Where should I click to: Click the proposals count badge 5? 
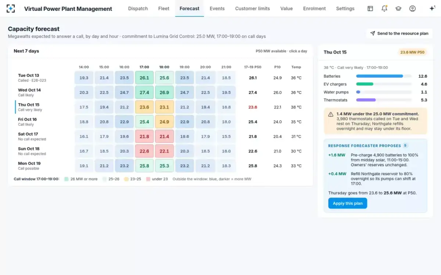[406, 146]
